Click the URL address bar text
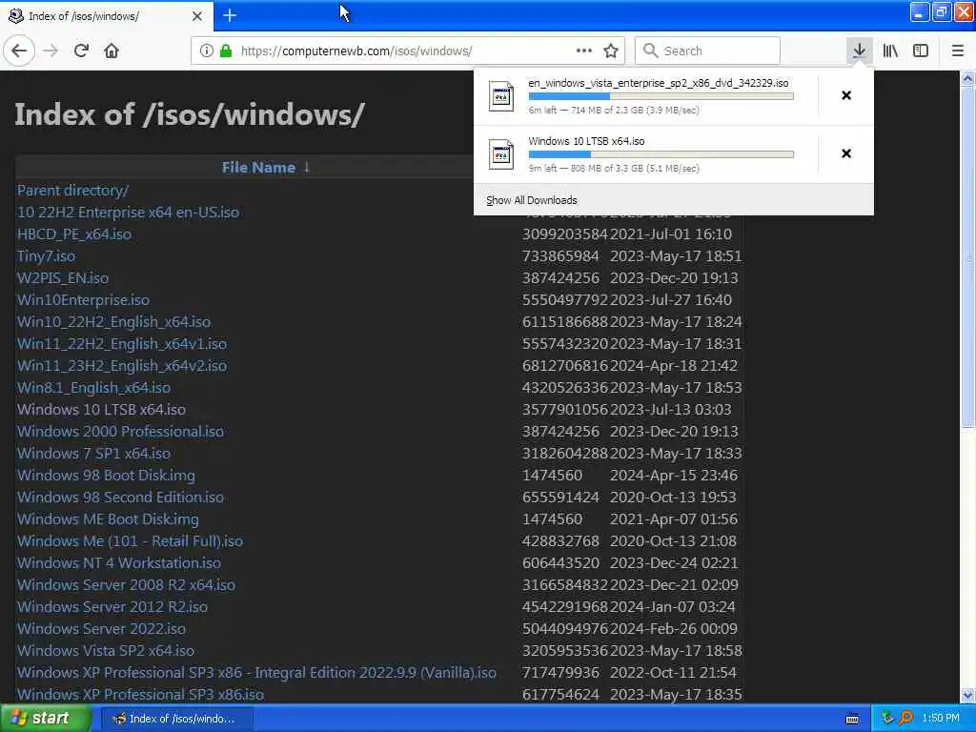 pos(356,51)
